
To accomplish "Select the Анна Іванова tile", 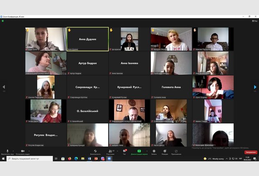I will tap(129, 63).
